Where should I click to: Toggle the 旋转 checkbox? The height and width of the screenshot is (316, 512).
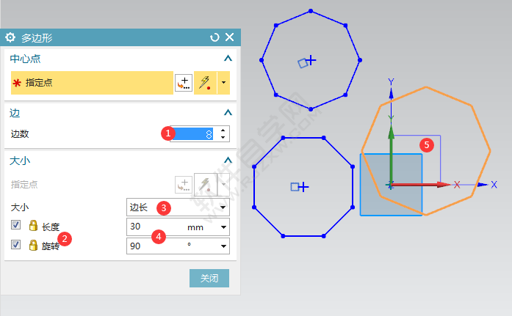point(15,244)
